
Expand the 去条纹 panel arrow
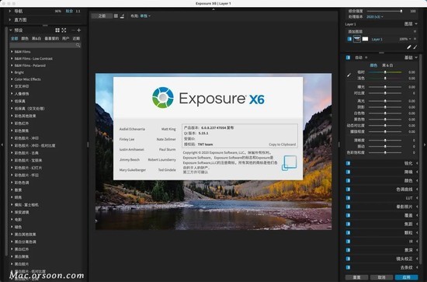coord(417,267)
